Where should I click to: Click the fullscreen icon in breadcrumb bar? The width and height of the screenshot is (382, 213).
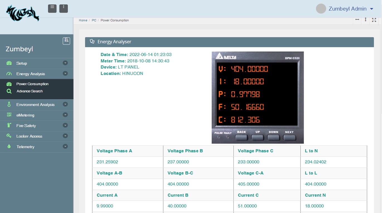point(374,20)
